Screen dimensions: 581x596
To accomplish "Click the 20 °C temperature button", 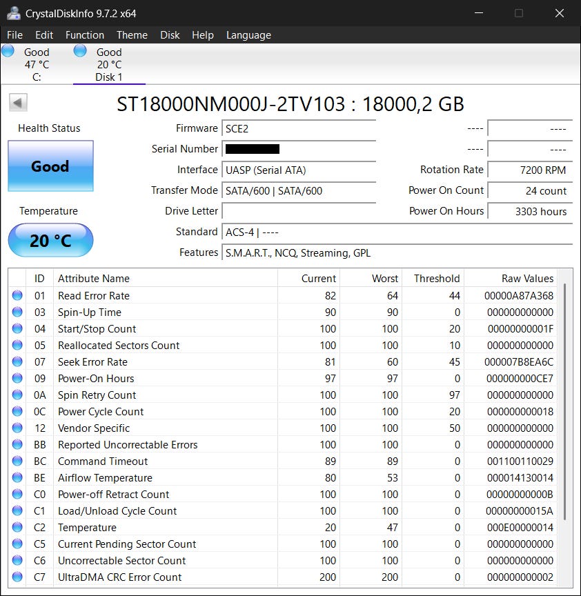I will (50, 240).
